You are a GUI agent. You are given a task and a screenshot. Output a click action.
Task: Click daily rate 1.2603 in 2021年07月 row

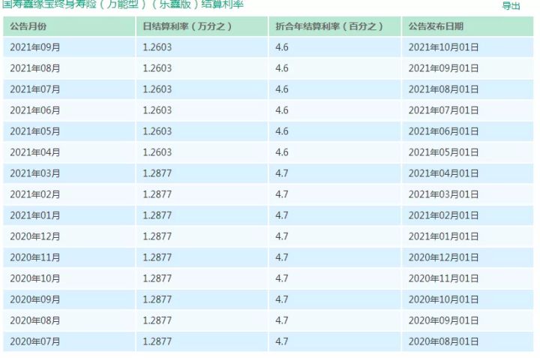pos(157,89)
